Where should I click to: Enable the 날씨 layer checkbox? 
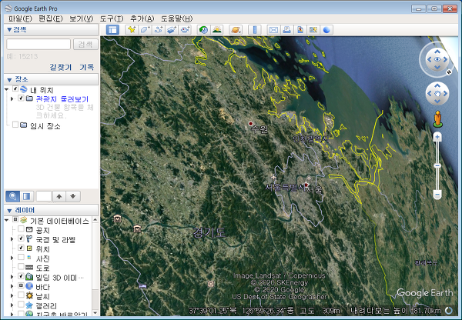[21, 295]
